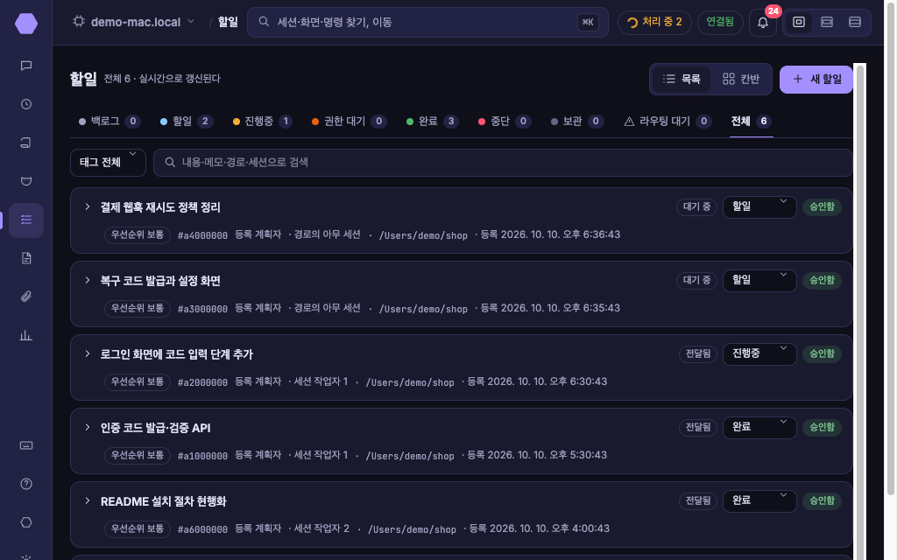Click task ID #a2000000
The height and width of the screenshot is (560, 897).
click(202, 382)
